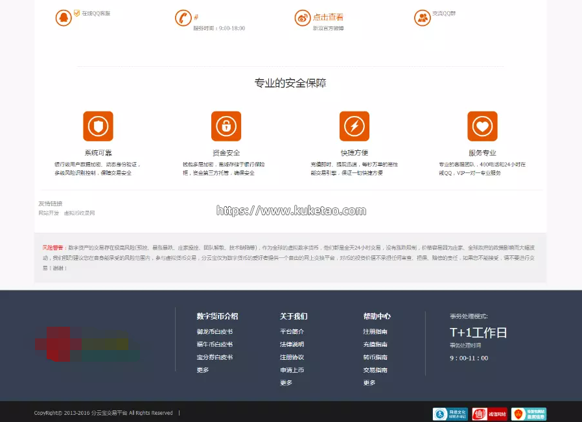Viewport: 582px width, 422px height.
Task: Open 宝分券白皮书 in footer
Action: click(x=215, y=357)
